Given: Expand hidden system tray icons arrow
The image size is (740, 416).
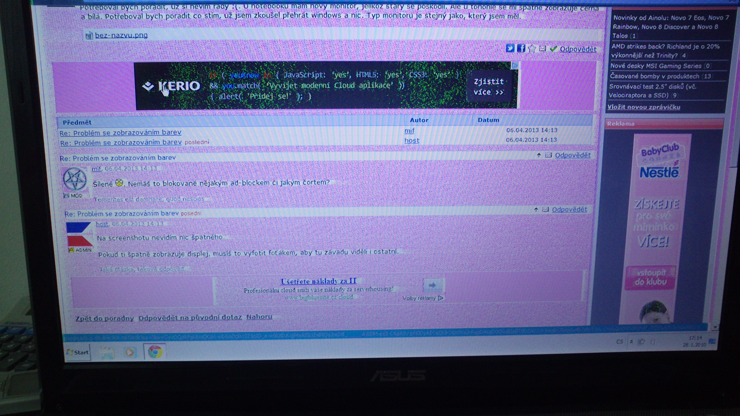Looking at the screenshot, I should pos(632,342).
